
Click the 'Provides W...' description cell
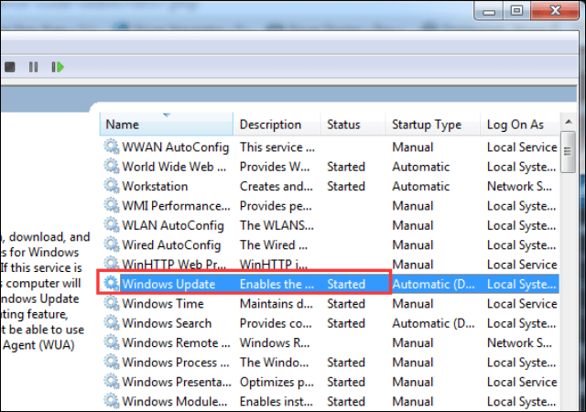275,167
